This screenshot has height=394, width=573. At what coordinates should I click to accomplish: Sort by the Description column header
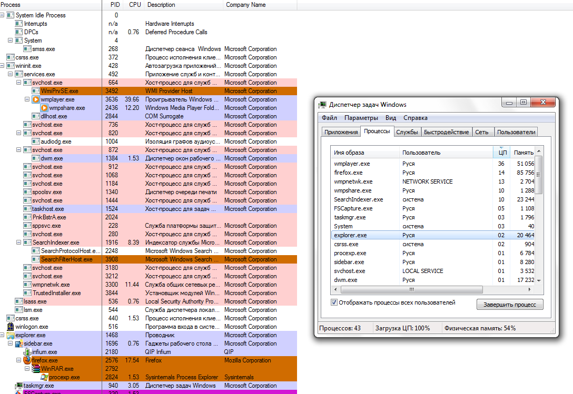[x=184, y=5]
